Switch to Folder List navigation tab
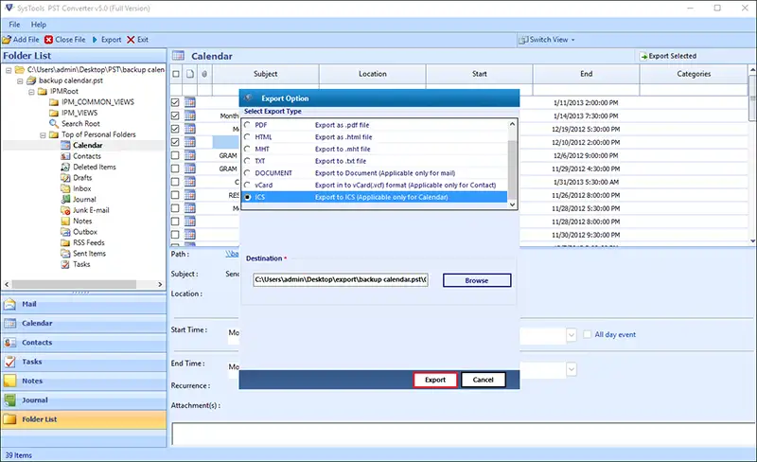 [x=84, y=419]
